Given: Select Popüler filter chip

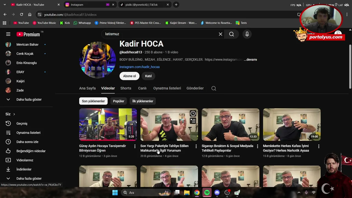Looking at the screenshot, I should (x=119, y=101).
